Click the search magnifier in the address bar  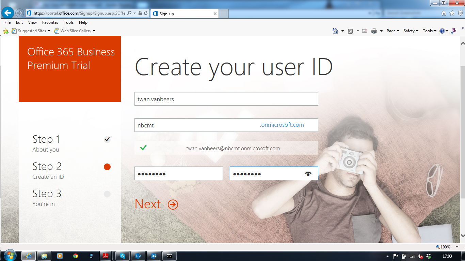[129, 13]
